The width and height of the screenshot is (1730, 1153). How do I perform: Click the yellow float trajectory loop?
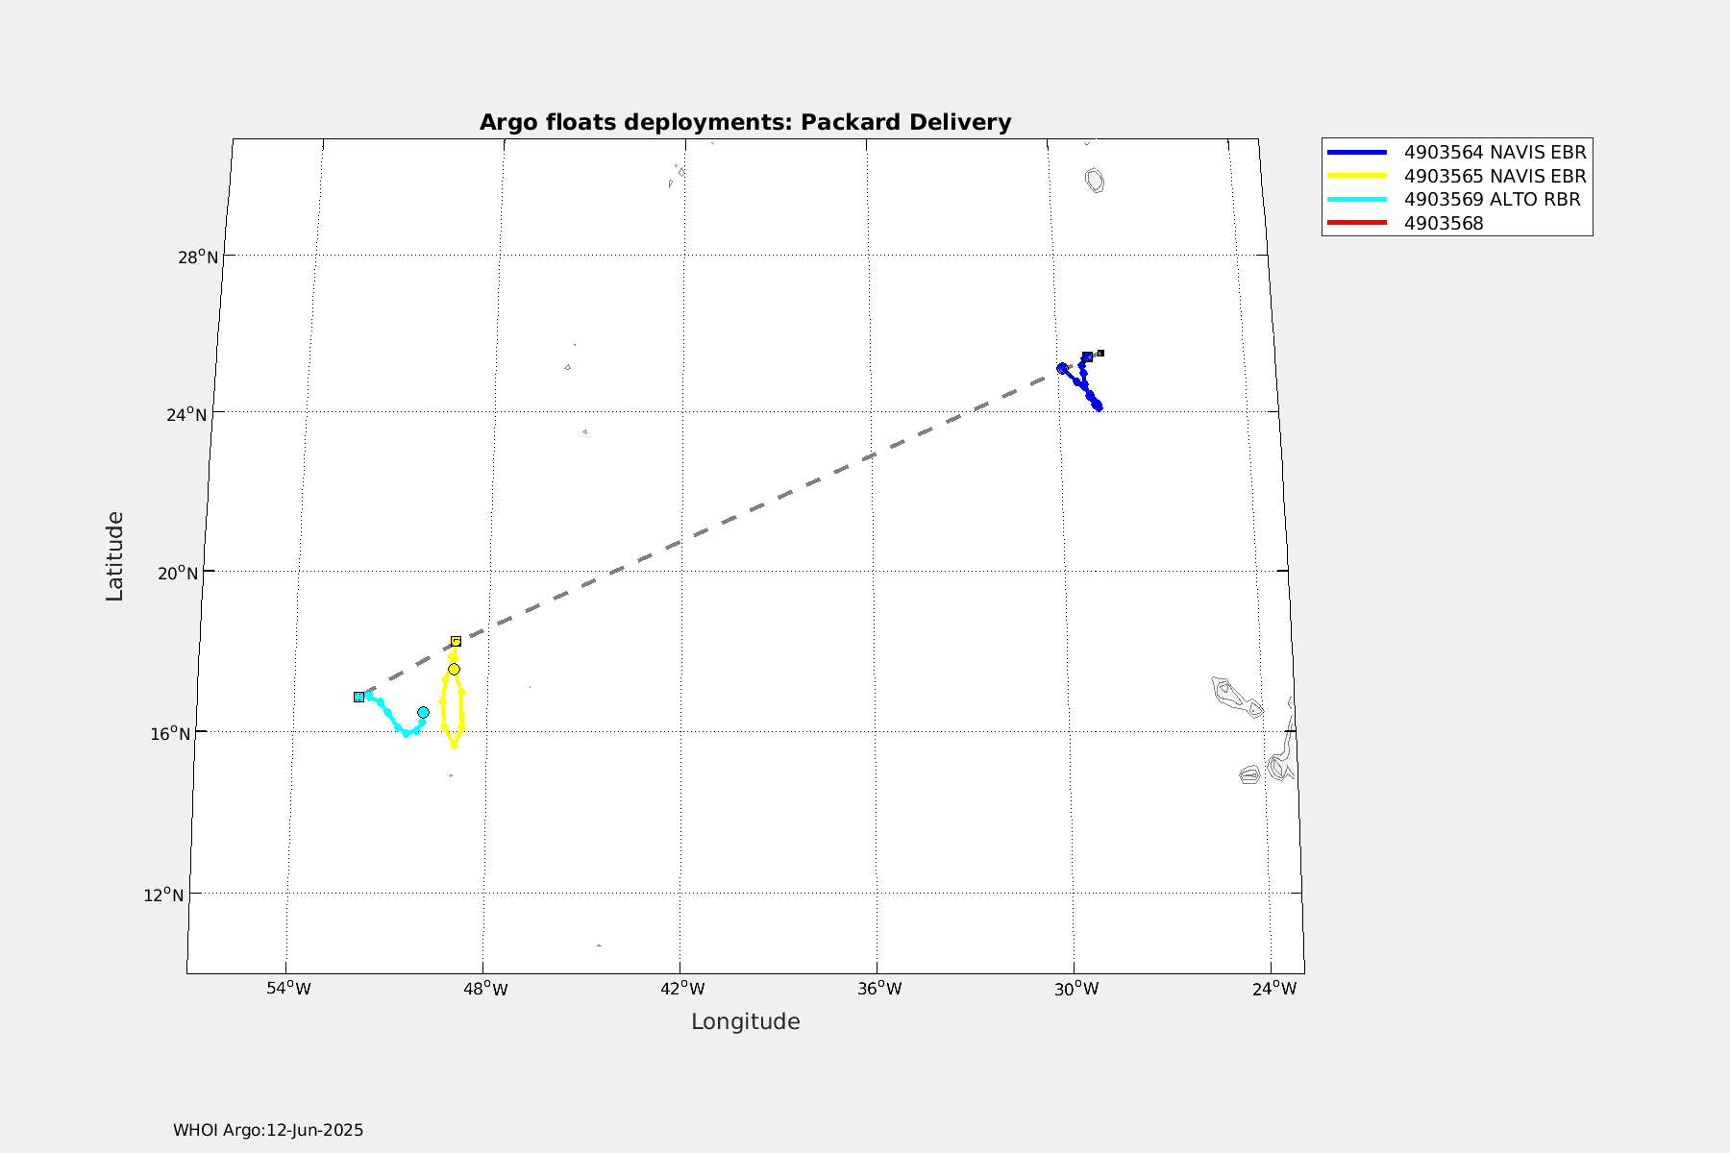(x=462, y=711)
